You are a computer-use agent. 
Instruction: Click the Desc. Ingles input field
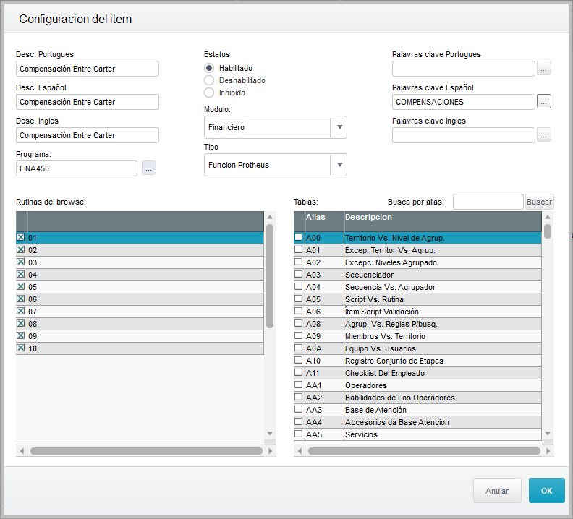click(x=88, y=135)
